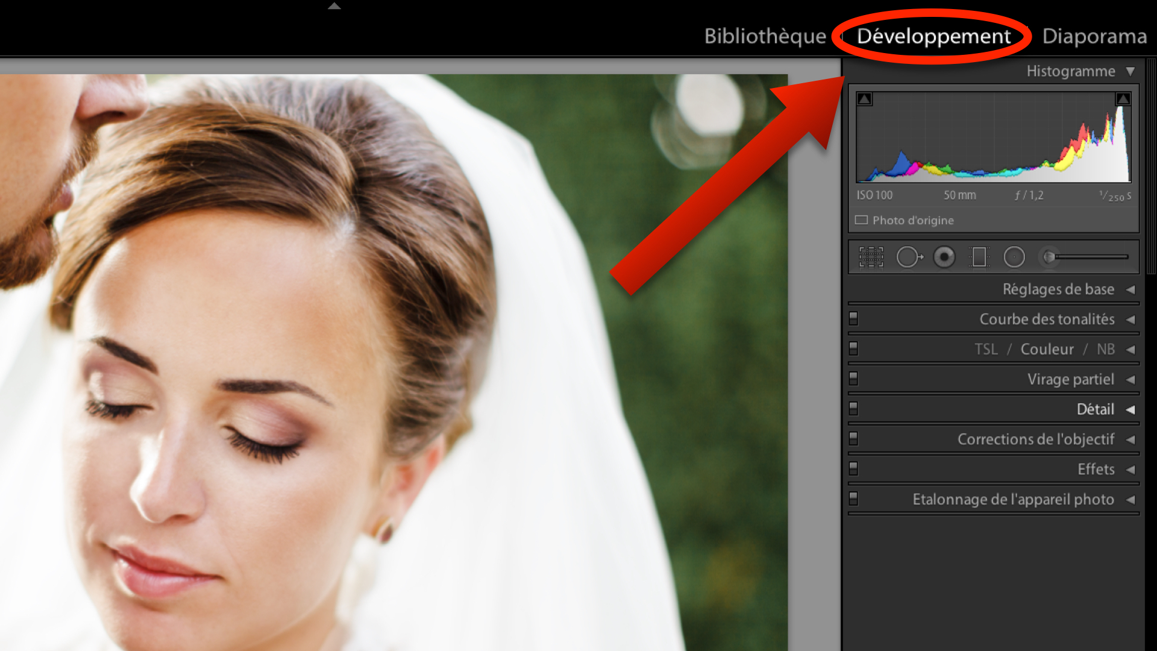
Task: Select the Graduated Filter tool
Action: (979, 257)
